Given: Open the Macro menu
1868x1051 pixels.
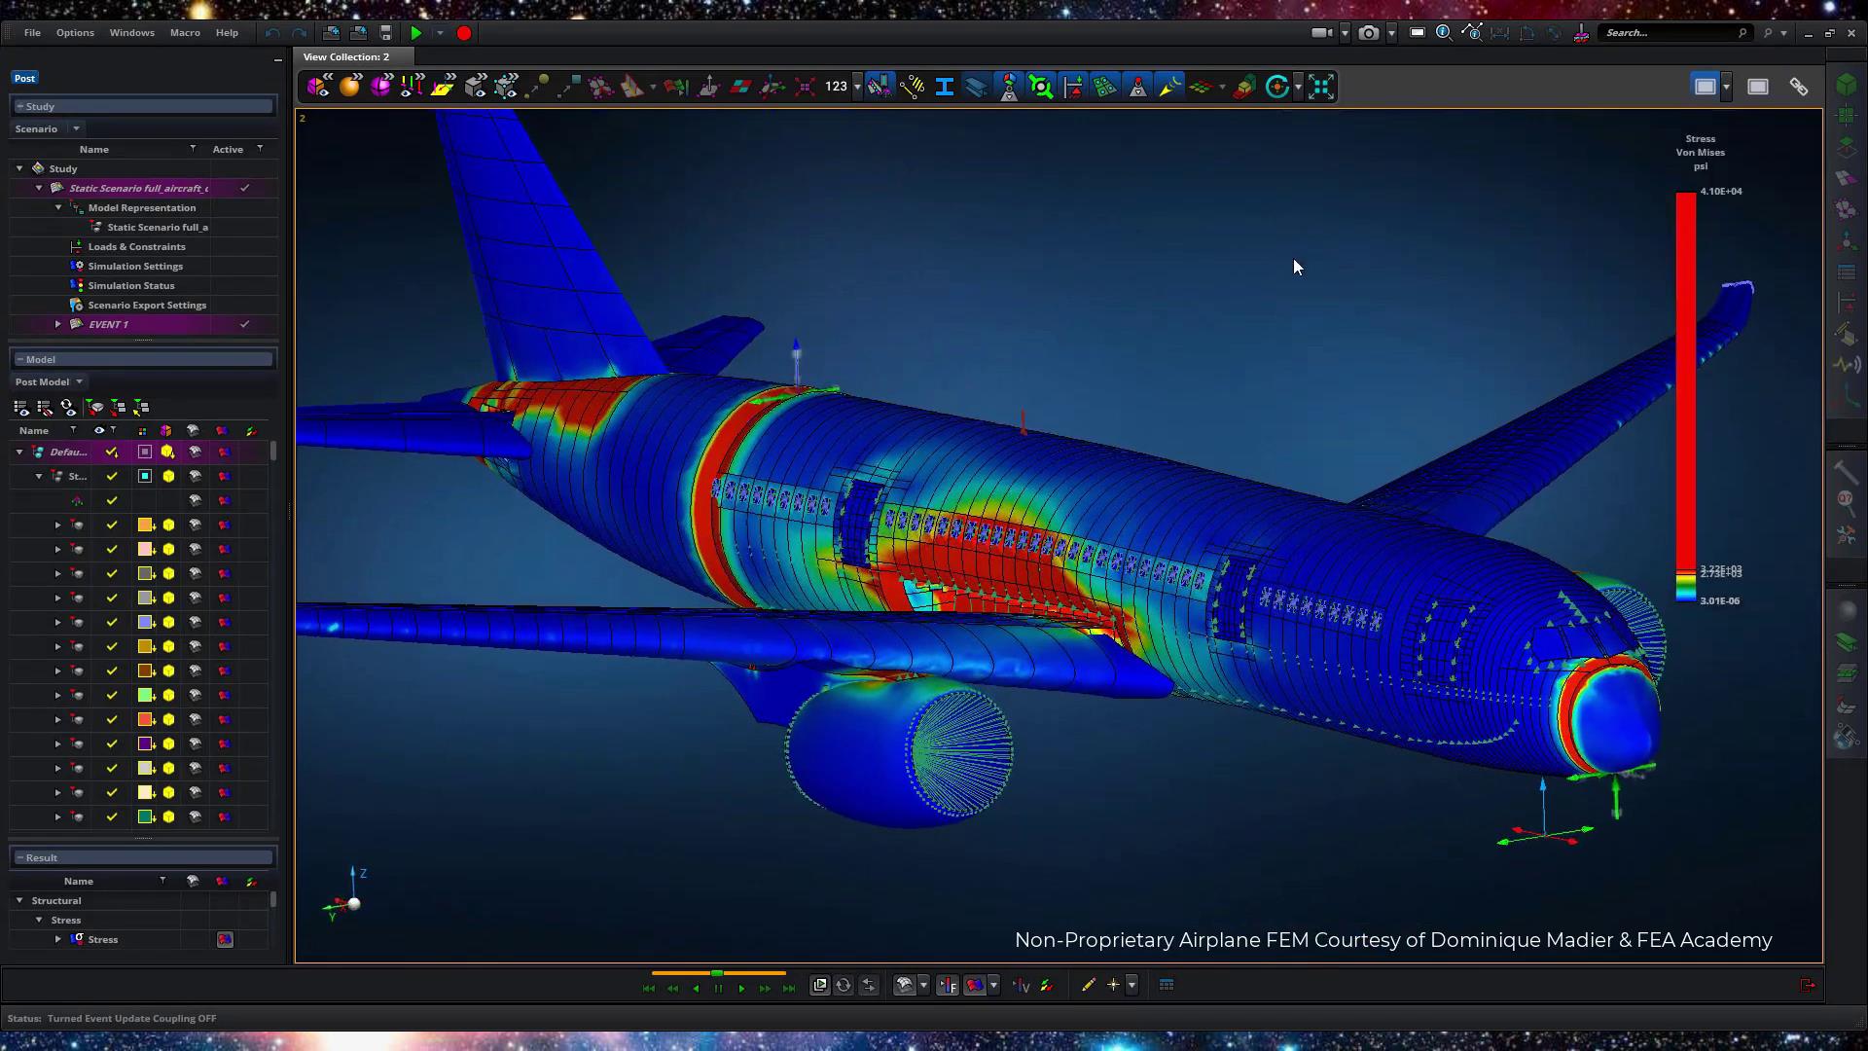Looking at the screenshot, I should 185,33.
